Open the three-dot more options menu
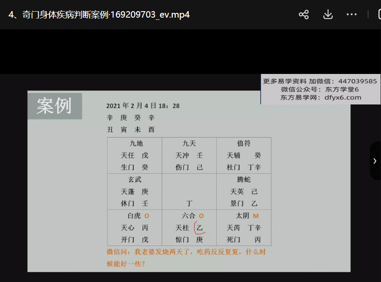 pos(351,15)
